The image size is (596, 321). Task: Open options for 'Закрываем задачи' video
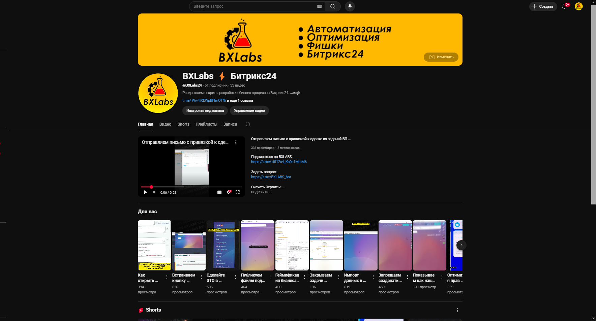coord(339,277)
